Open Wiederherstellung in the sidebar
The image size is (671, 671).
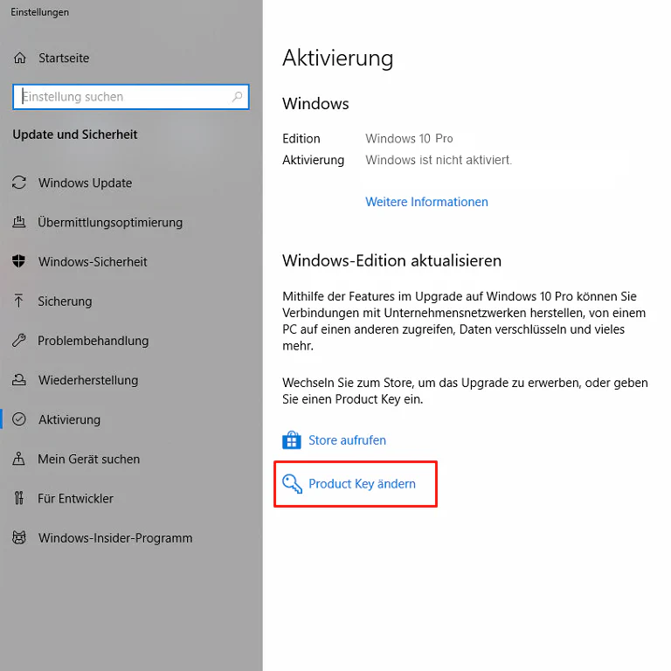coord(88,380)
